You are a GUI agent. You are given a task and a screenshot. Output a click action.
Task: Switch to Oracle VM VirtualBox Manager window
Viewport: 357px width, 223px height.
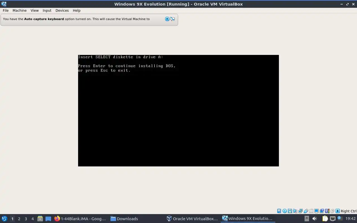point(192,219)
